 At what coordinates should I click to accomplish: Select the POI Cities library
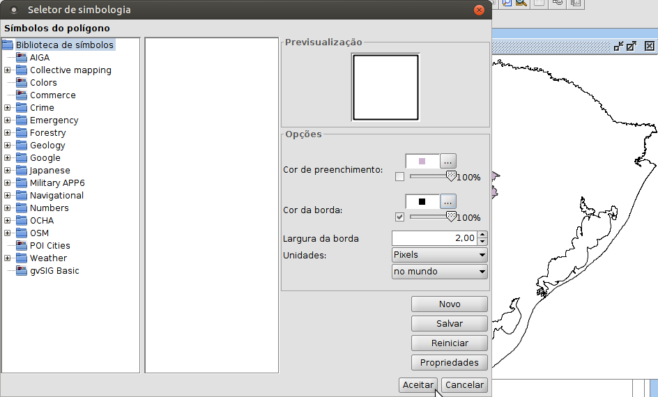coord(49,246)
